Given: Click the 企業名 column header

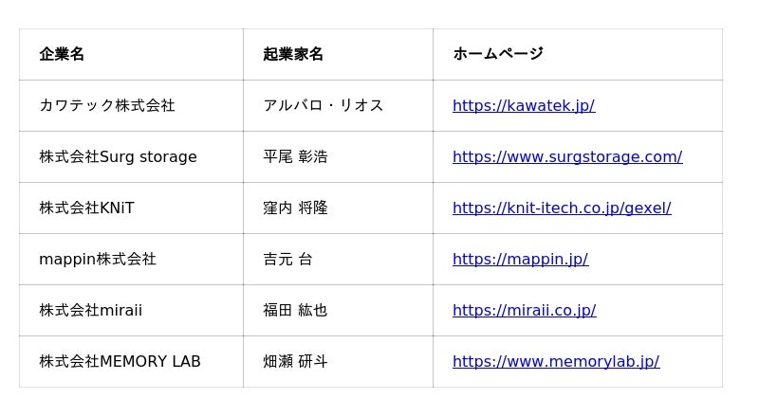Looking at the screenshot, I should [x=62, y=54].
